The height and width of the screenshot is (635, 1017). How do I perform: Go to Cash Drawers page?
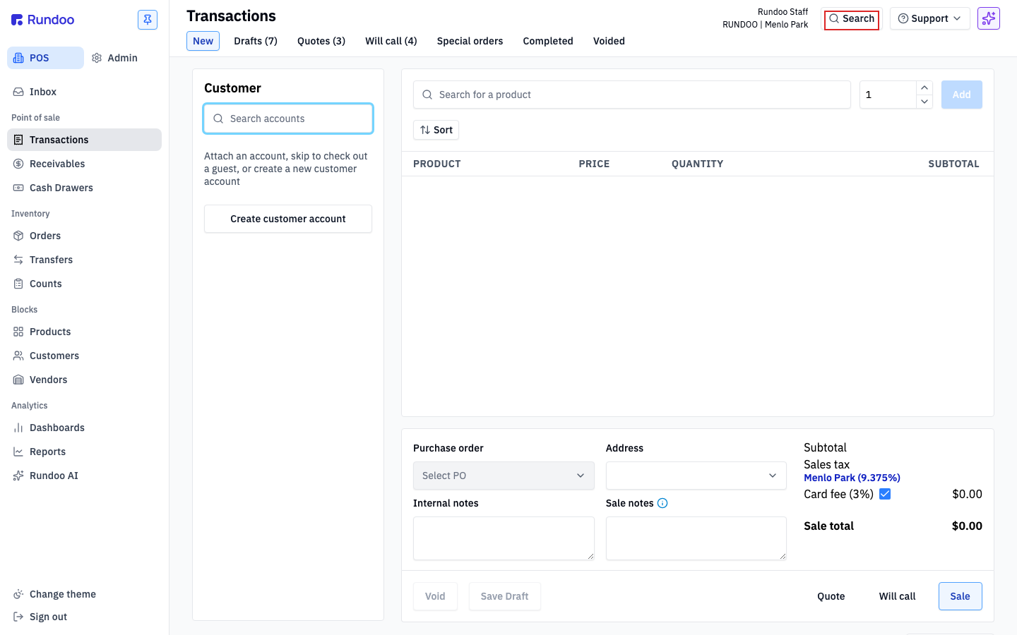pos(85,188)
